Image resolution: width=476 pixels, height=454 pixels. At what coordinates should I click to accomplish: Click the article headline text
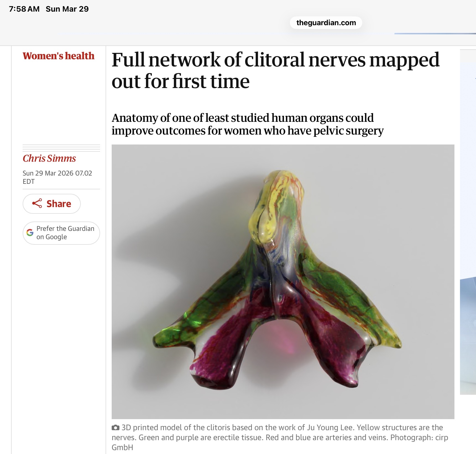click(275, 71)
